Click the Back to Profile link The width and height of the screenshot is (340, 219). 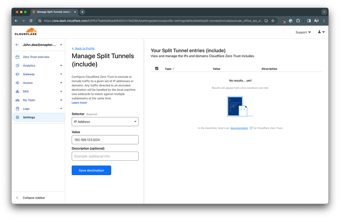(x=83, y=48)
